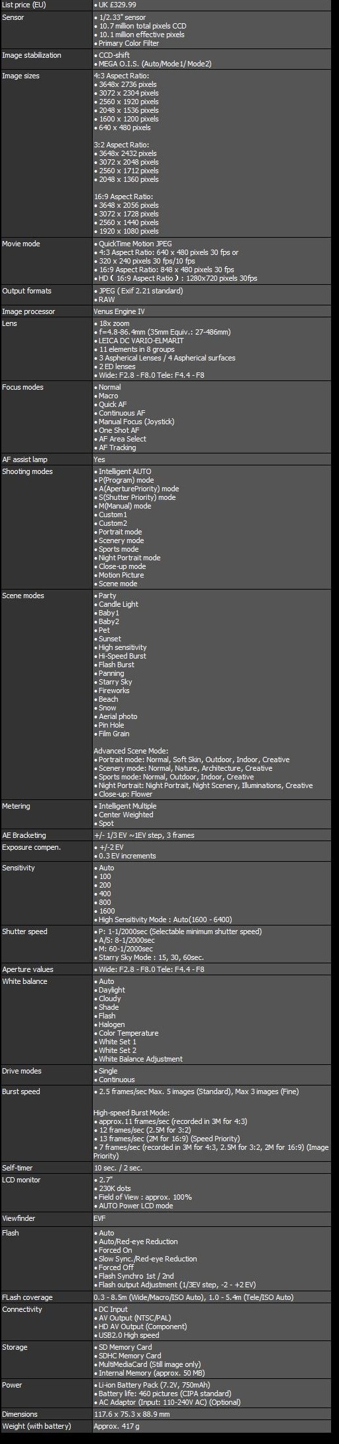Select the Starry Sky scene mode

pos(115,682)
